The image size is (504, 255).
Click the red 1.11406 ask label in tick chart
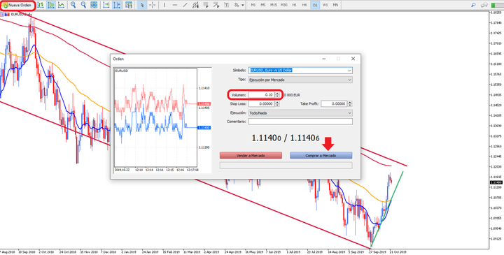(x=204, y=104)
